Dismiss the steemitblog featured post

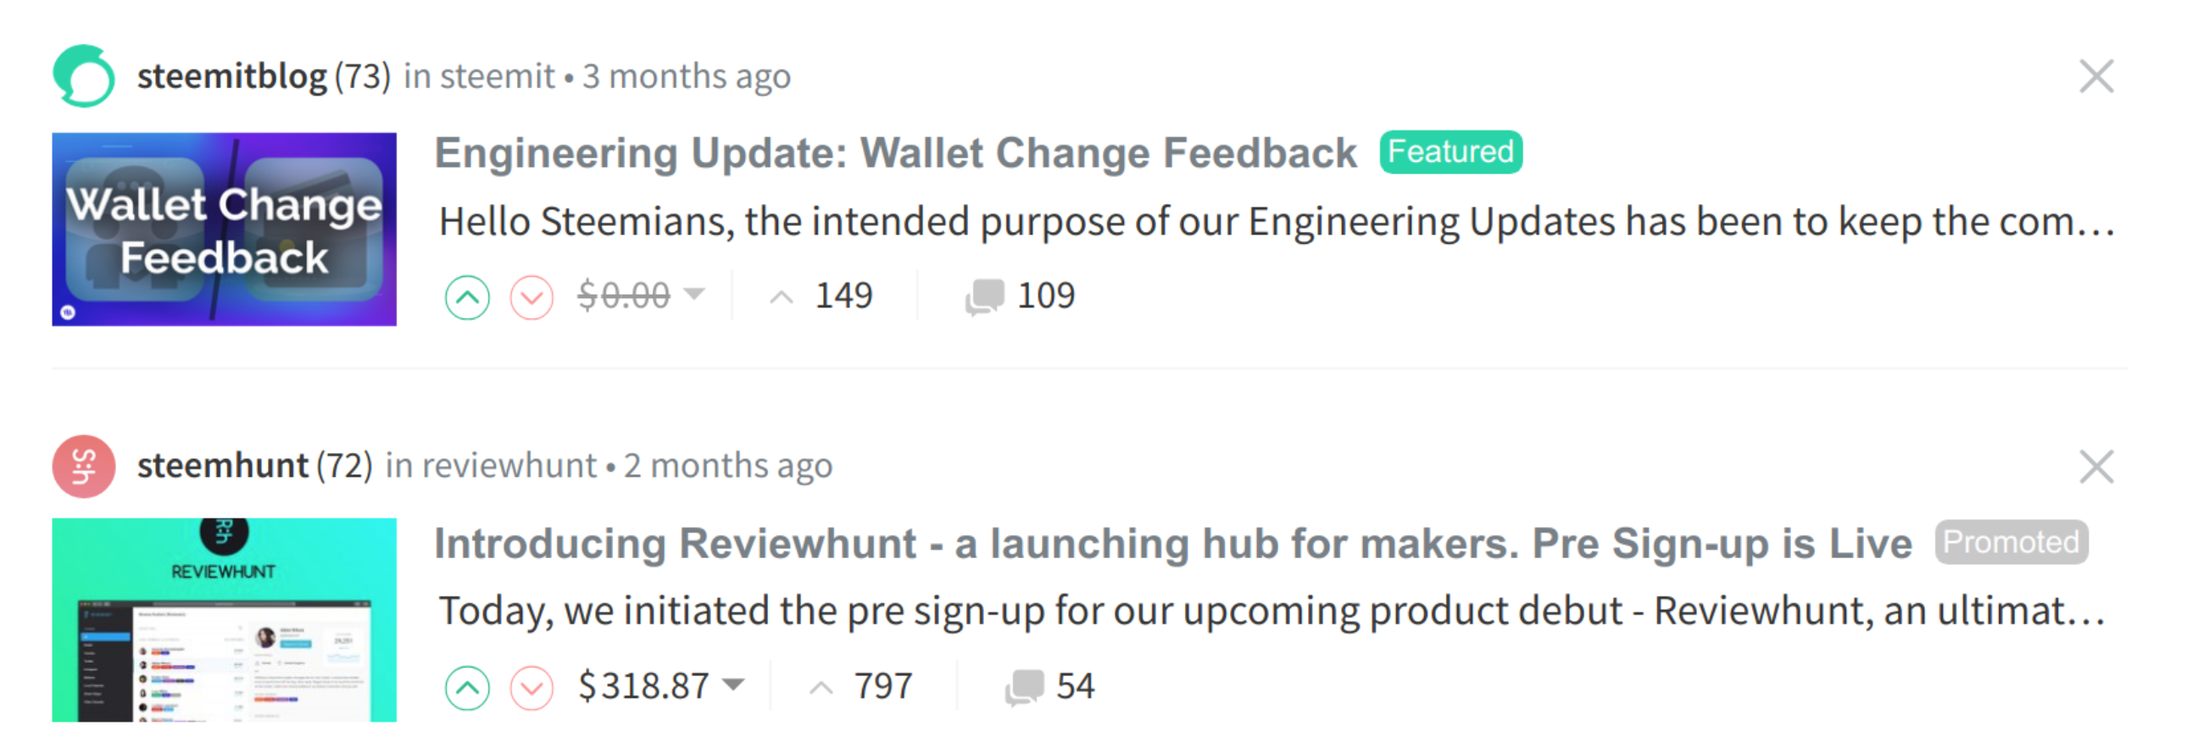[2096, 76]
